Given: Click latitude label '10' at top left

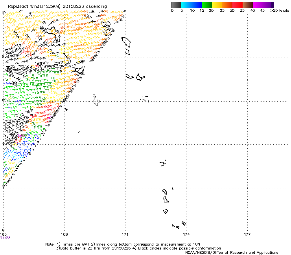Looking at the screenshot, I should [x=3, y=13].
